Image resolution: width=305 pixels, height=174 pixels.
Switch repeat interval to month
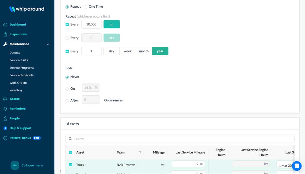(144, 51)
